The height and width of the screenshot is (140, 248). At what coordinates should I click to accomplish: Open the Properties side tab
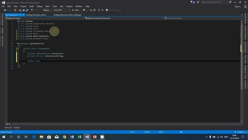(x=245, y=85)
